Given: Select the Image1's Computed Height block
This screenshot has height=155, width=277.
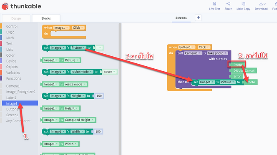Looking at the screenshot, I should click(x=68, y=120).
